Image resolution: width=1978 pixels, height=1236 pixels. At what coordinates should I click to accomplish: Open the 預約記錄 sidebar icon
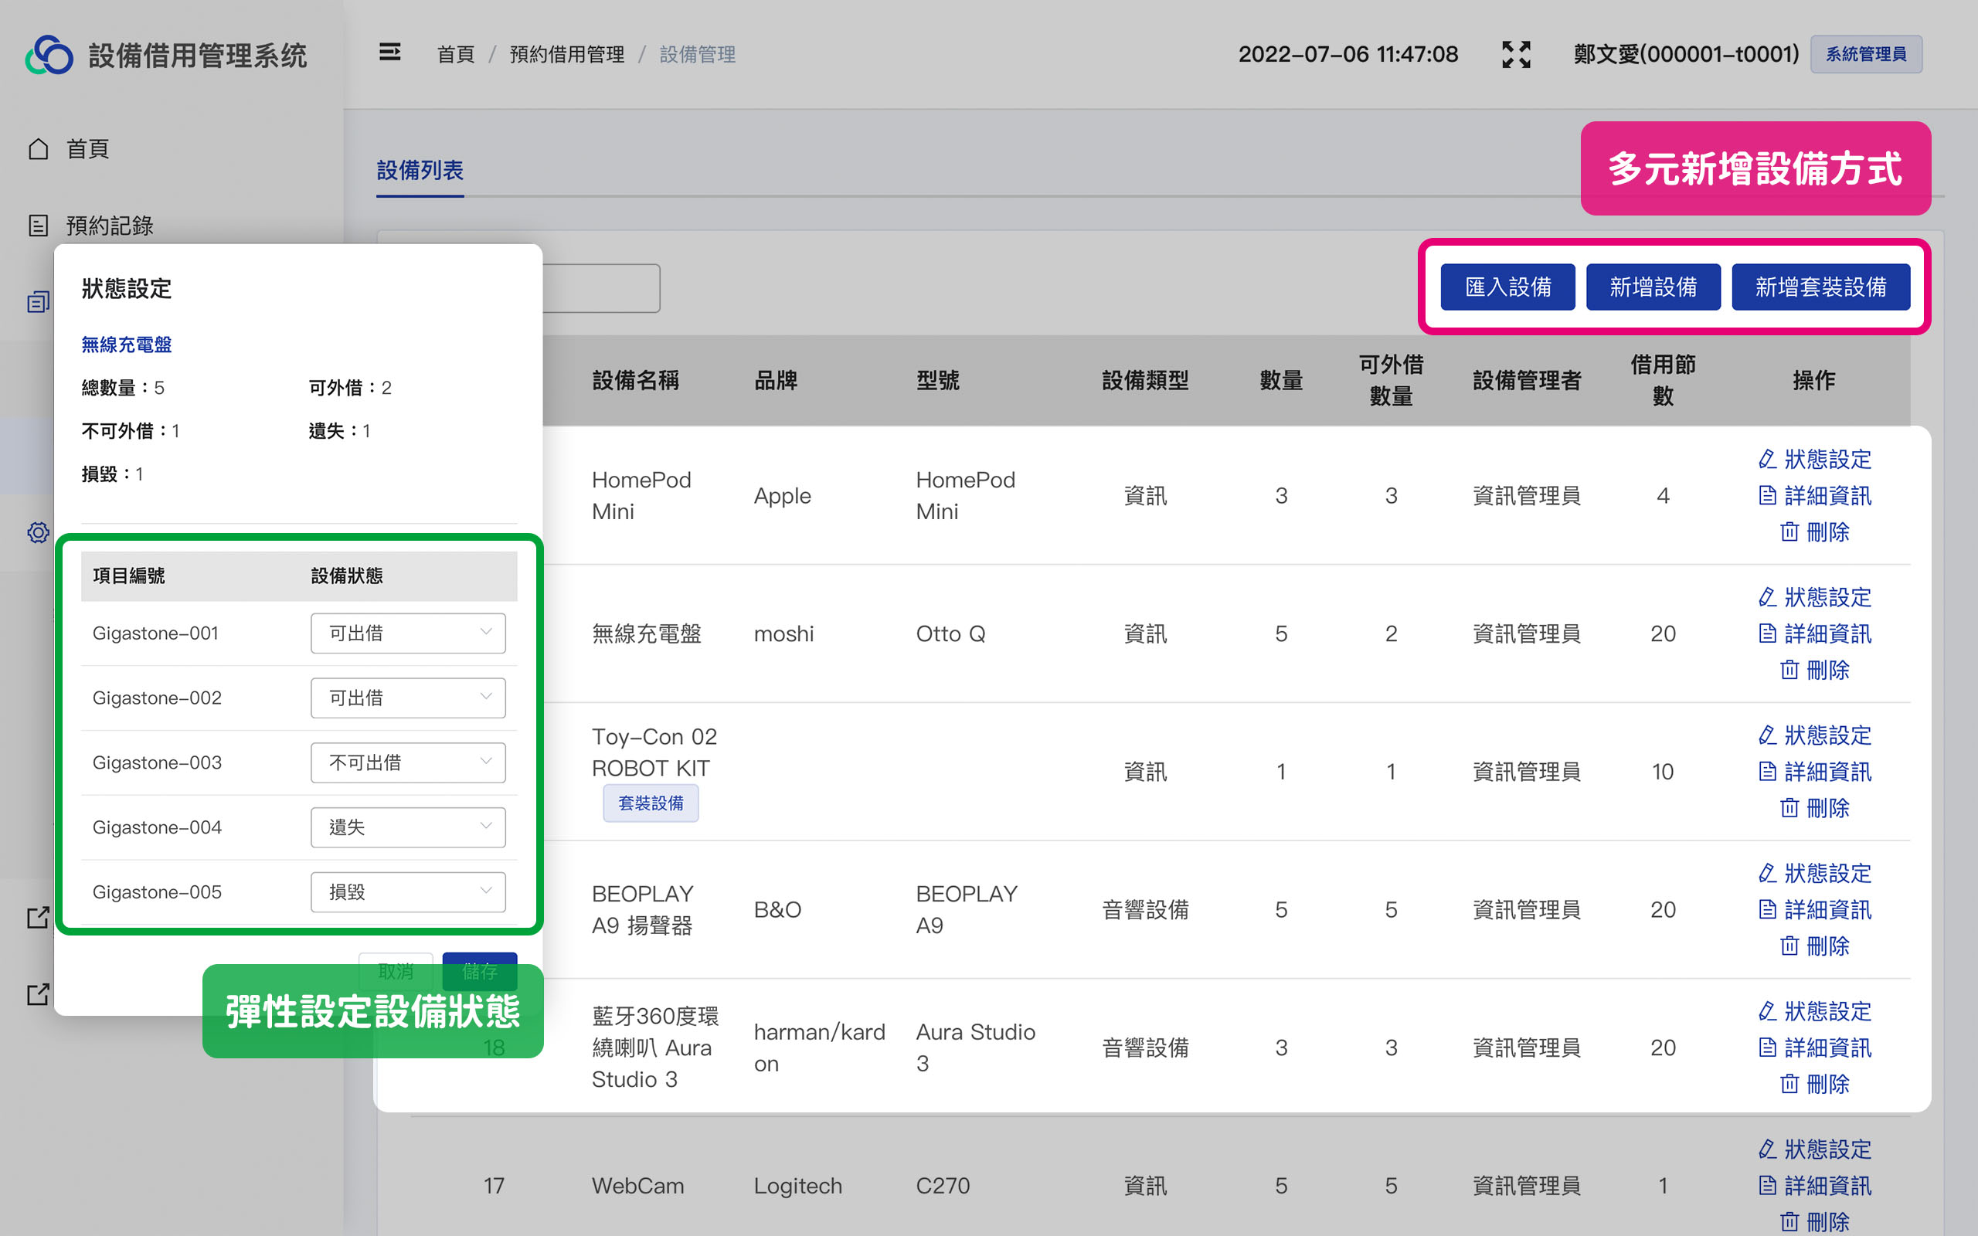[39, 226]
